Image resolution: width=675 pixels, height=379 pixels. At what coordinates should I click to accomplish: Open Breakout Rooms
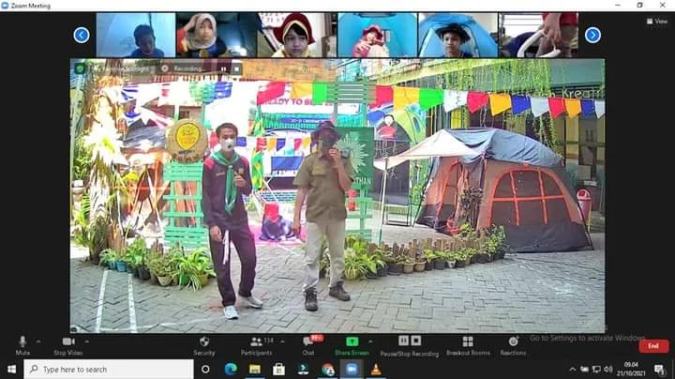coord(468,345)
